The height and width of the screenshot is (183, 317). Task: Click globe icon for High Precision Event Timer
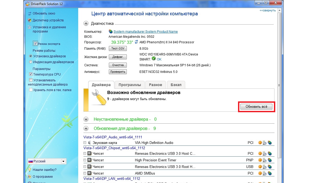pyautogui.click(x=269, y=160)
